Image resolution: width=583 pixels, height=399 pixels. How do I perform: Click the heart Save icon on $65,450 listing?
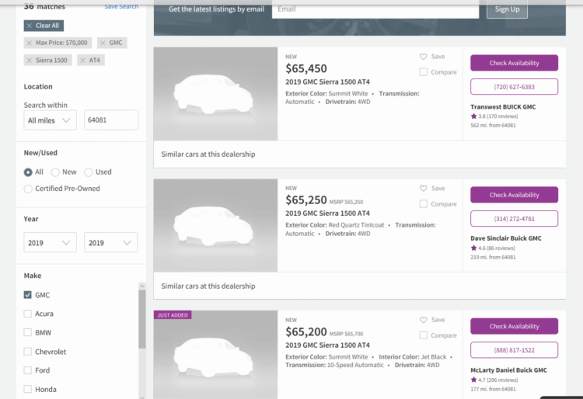(423, 57)
